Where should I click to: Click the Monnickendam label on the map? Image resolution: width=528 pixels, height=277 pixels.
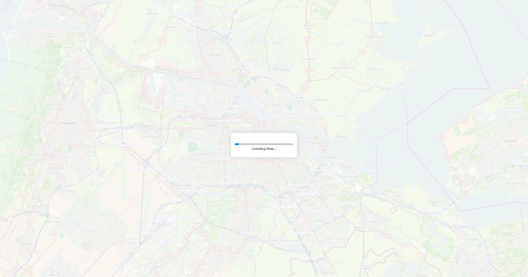(376, 36)
